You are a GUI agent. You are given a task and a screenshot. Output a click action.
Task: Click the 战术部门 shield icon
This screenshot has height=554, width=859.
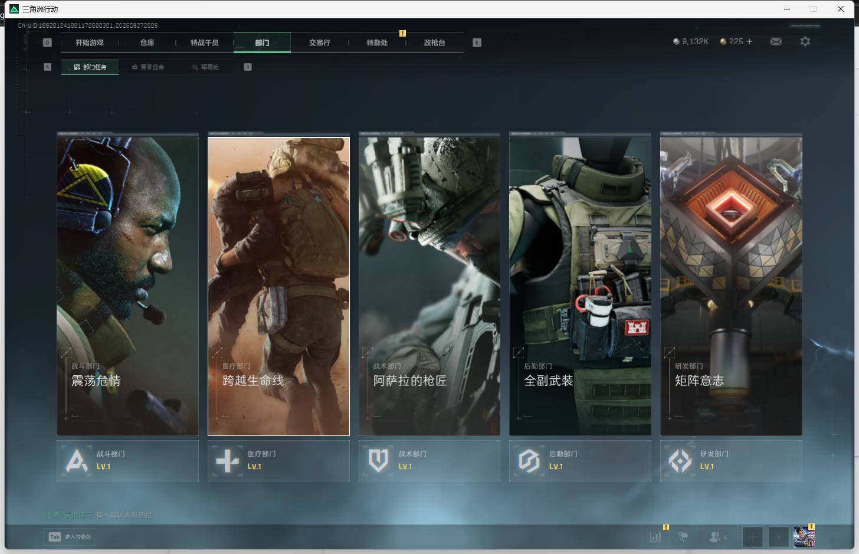(378, 461)
